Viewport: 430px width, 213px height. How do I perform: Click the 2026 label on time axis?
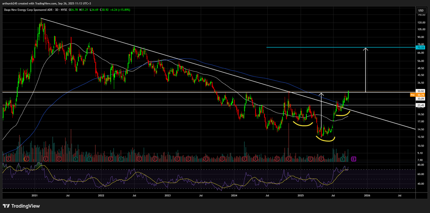pyautogui.click(x=367, y=196)
